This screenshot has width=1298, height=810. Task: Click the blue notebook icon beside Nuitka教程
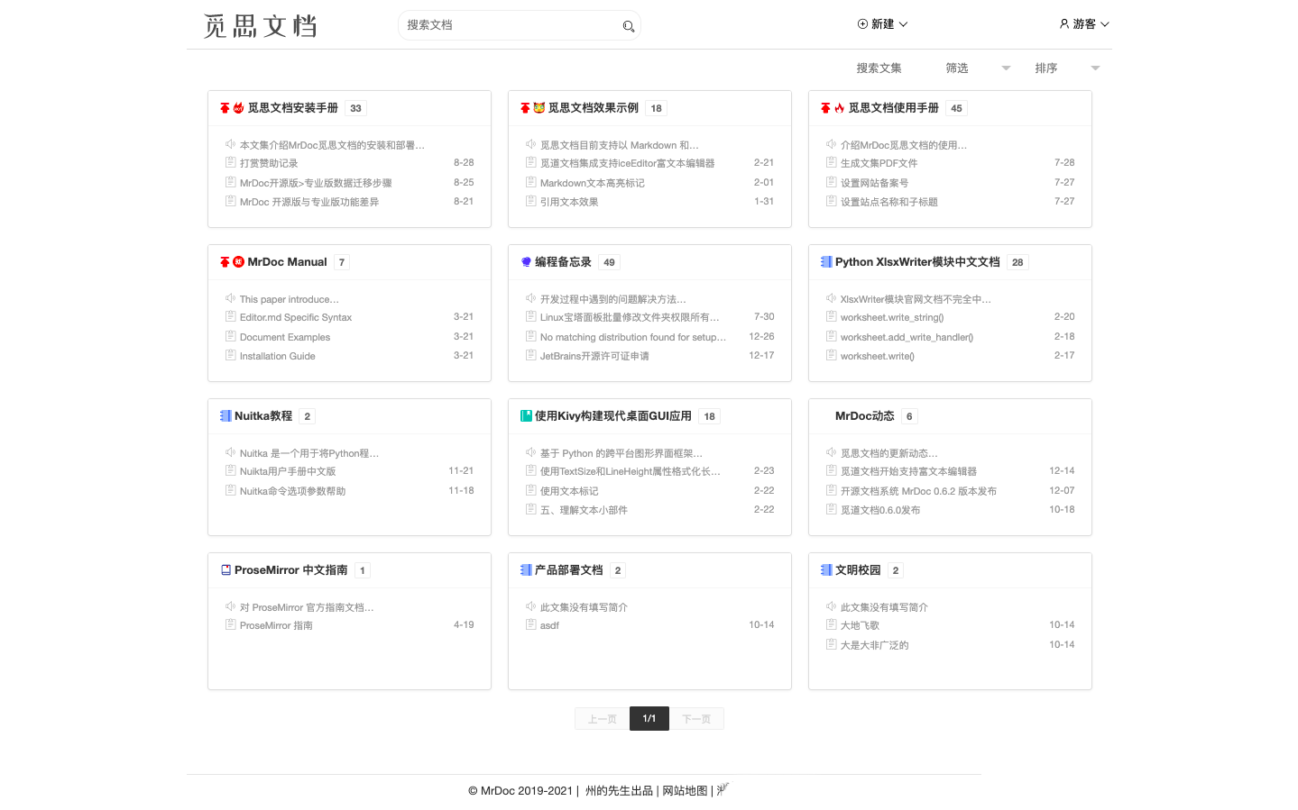pos(226,416)
